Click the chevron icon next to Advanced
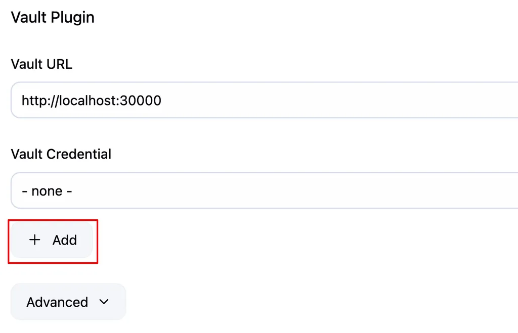The width and height of the screenshot is (518, 333). tap(104, 302)
